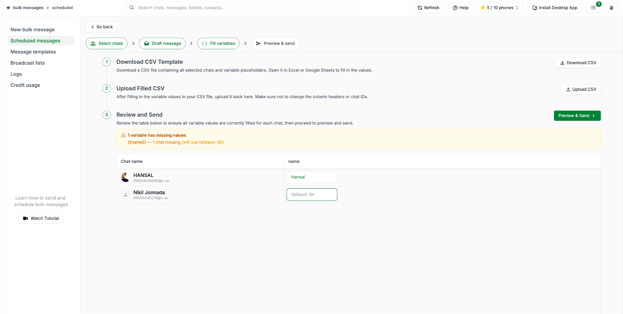This screenshot has height=314, width=623.
Task: Click the HANSAL chat name text
Action: 143,175
